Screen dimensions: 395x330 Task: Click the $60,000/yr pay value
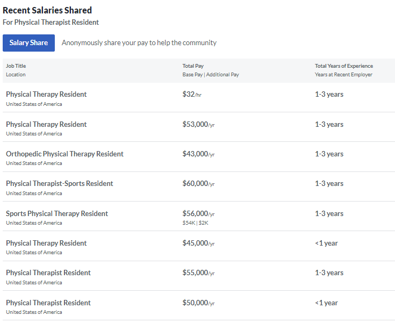(x=198, y=184)
